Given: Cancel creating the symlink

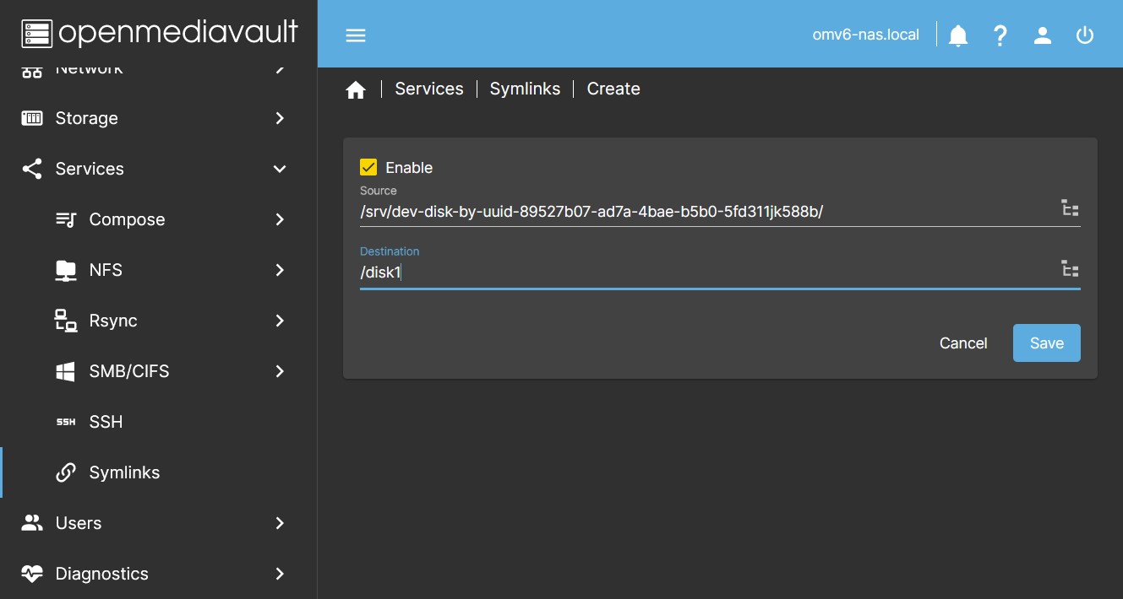Looking at the screenshot, I should 962,343.
